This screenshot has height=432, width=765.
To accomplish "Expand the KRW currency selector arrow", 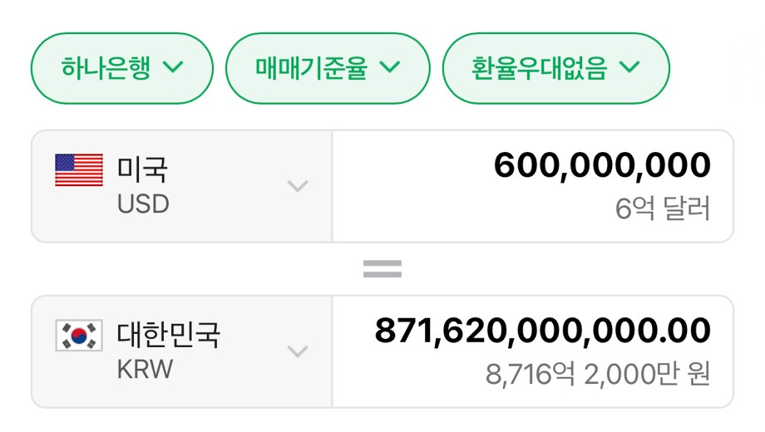I will coord(298,351).
